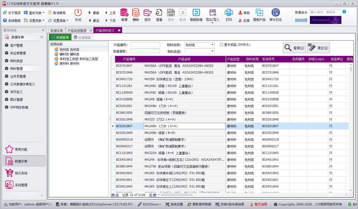The height and width of the screenshot is (209, 358).
Task: Click the 修改 edit icon
Action: pos(147,12)
